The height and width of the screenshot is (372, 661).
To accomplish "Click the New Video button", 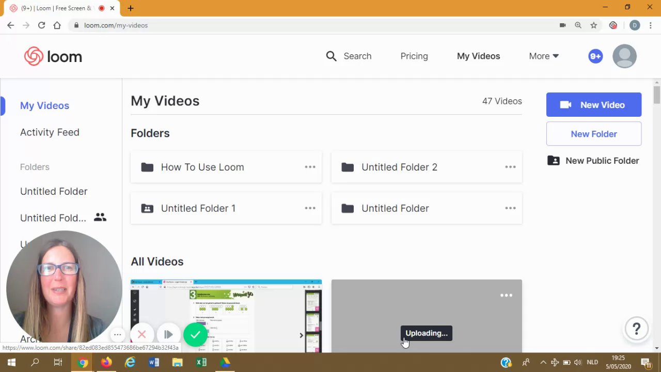I will [594, 105].
